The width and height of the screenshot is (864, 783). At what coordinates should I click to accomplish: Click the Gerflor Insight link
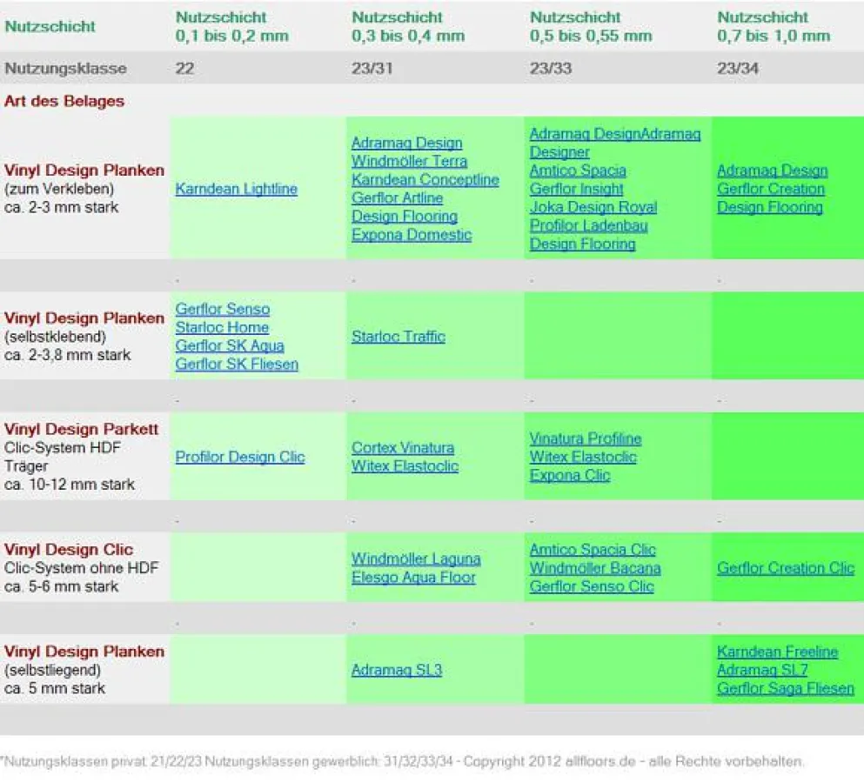click(576, 189)
